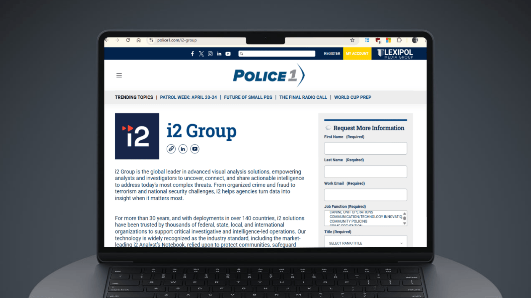Reload the page with the refresh icon
Screen dimensions: 531x298
[x=128, y=40]
